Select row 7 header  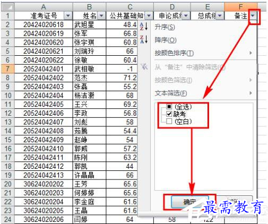pos(8,69)
